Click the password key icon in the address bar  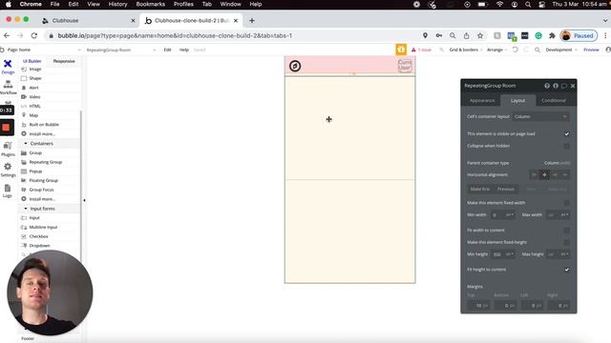439,36
